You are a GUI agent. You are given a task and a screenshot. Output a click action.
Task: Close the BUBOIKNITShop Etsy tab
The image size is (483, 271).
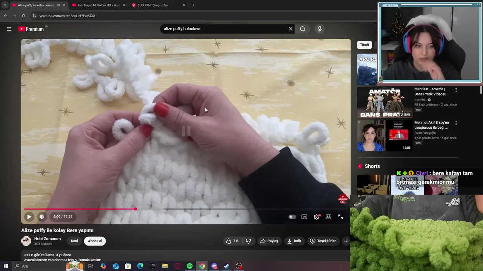[184, 5]
